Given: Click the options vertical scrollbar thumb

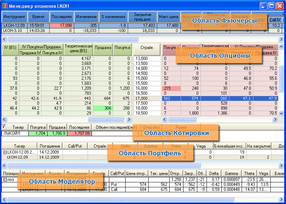Looking at the screenshot, I should click(281, 79).
